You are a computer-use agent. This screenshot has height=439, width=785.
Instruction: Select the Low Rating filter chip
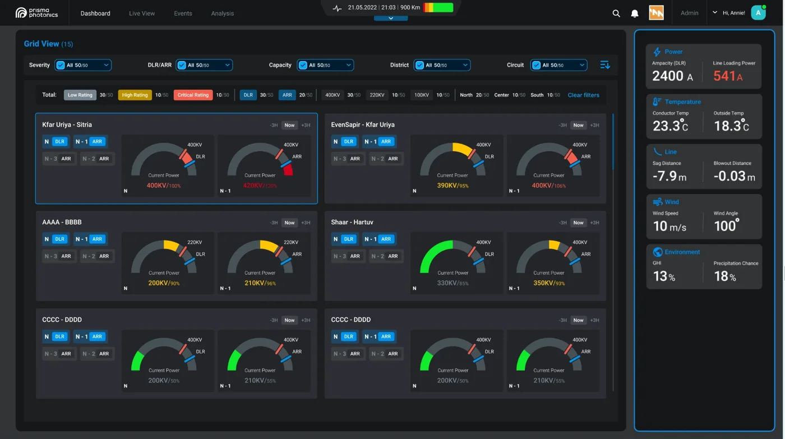pyautogui.click(x=80, y=95)
